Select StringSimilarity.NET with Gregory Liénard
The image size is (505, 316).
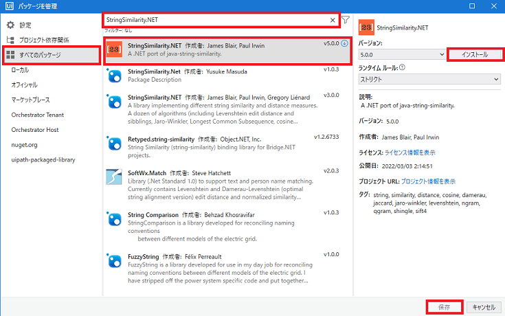tap(227, 109)
